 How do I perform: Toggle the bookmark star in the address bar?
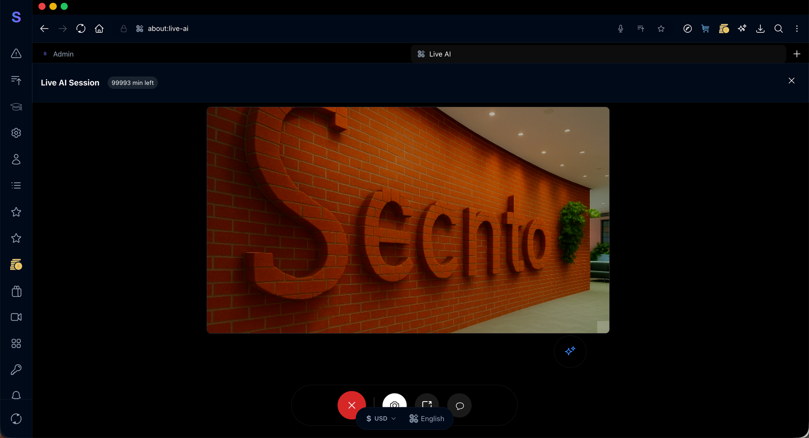[x=661, y=29]
